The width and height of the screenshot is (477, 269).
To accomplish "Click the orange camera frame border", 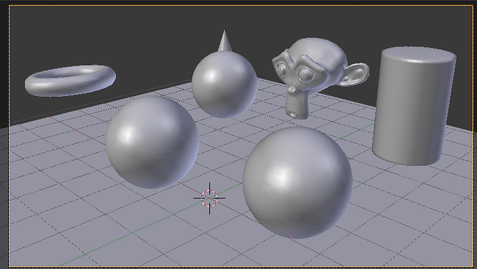I will point(241,5).
